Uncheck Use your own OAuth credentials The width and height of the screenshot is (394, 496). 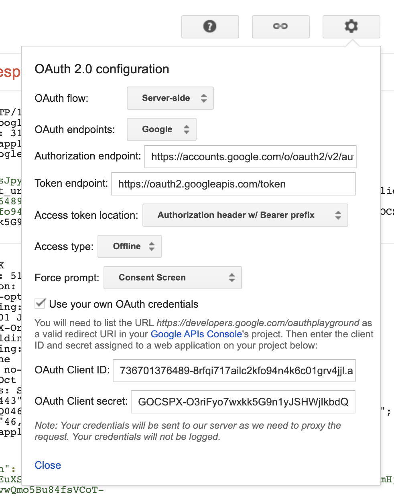(39, 304)
